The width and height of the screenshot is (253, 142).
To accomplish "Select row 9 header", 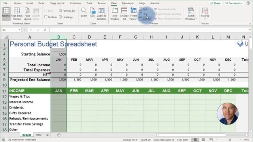I will point(4,80).
